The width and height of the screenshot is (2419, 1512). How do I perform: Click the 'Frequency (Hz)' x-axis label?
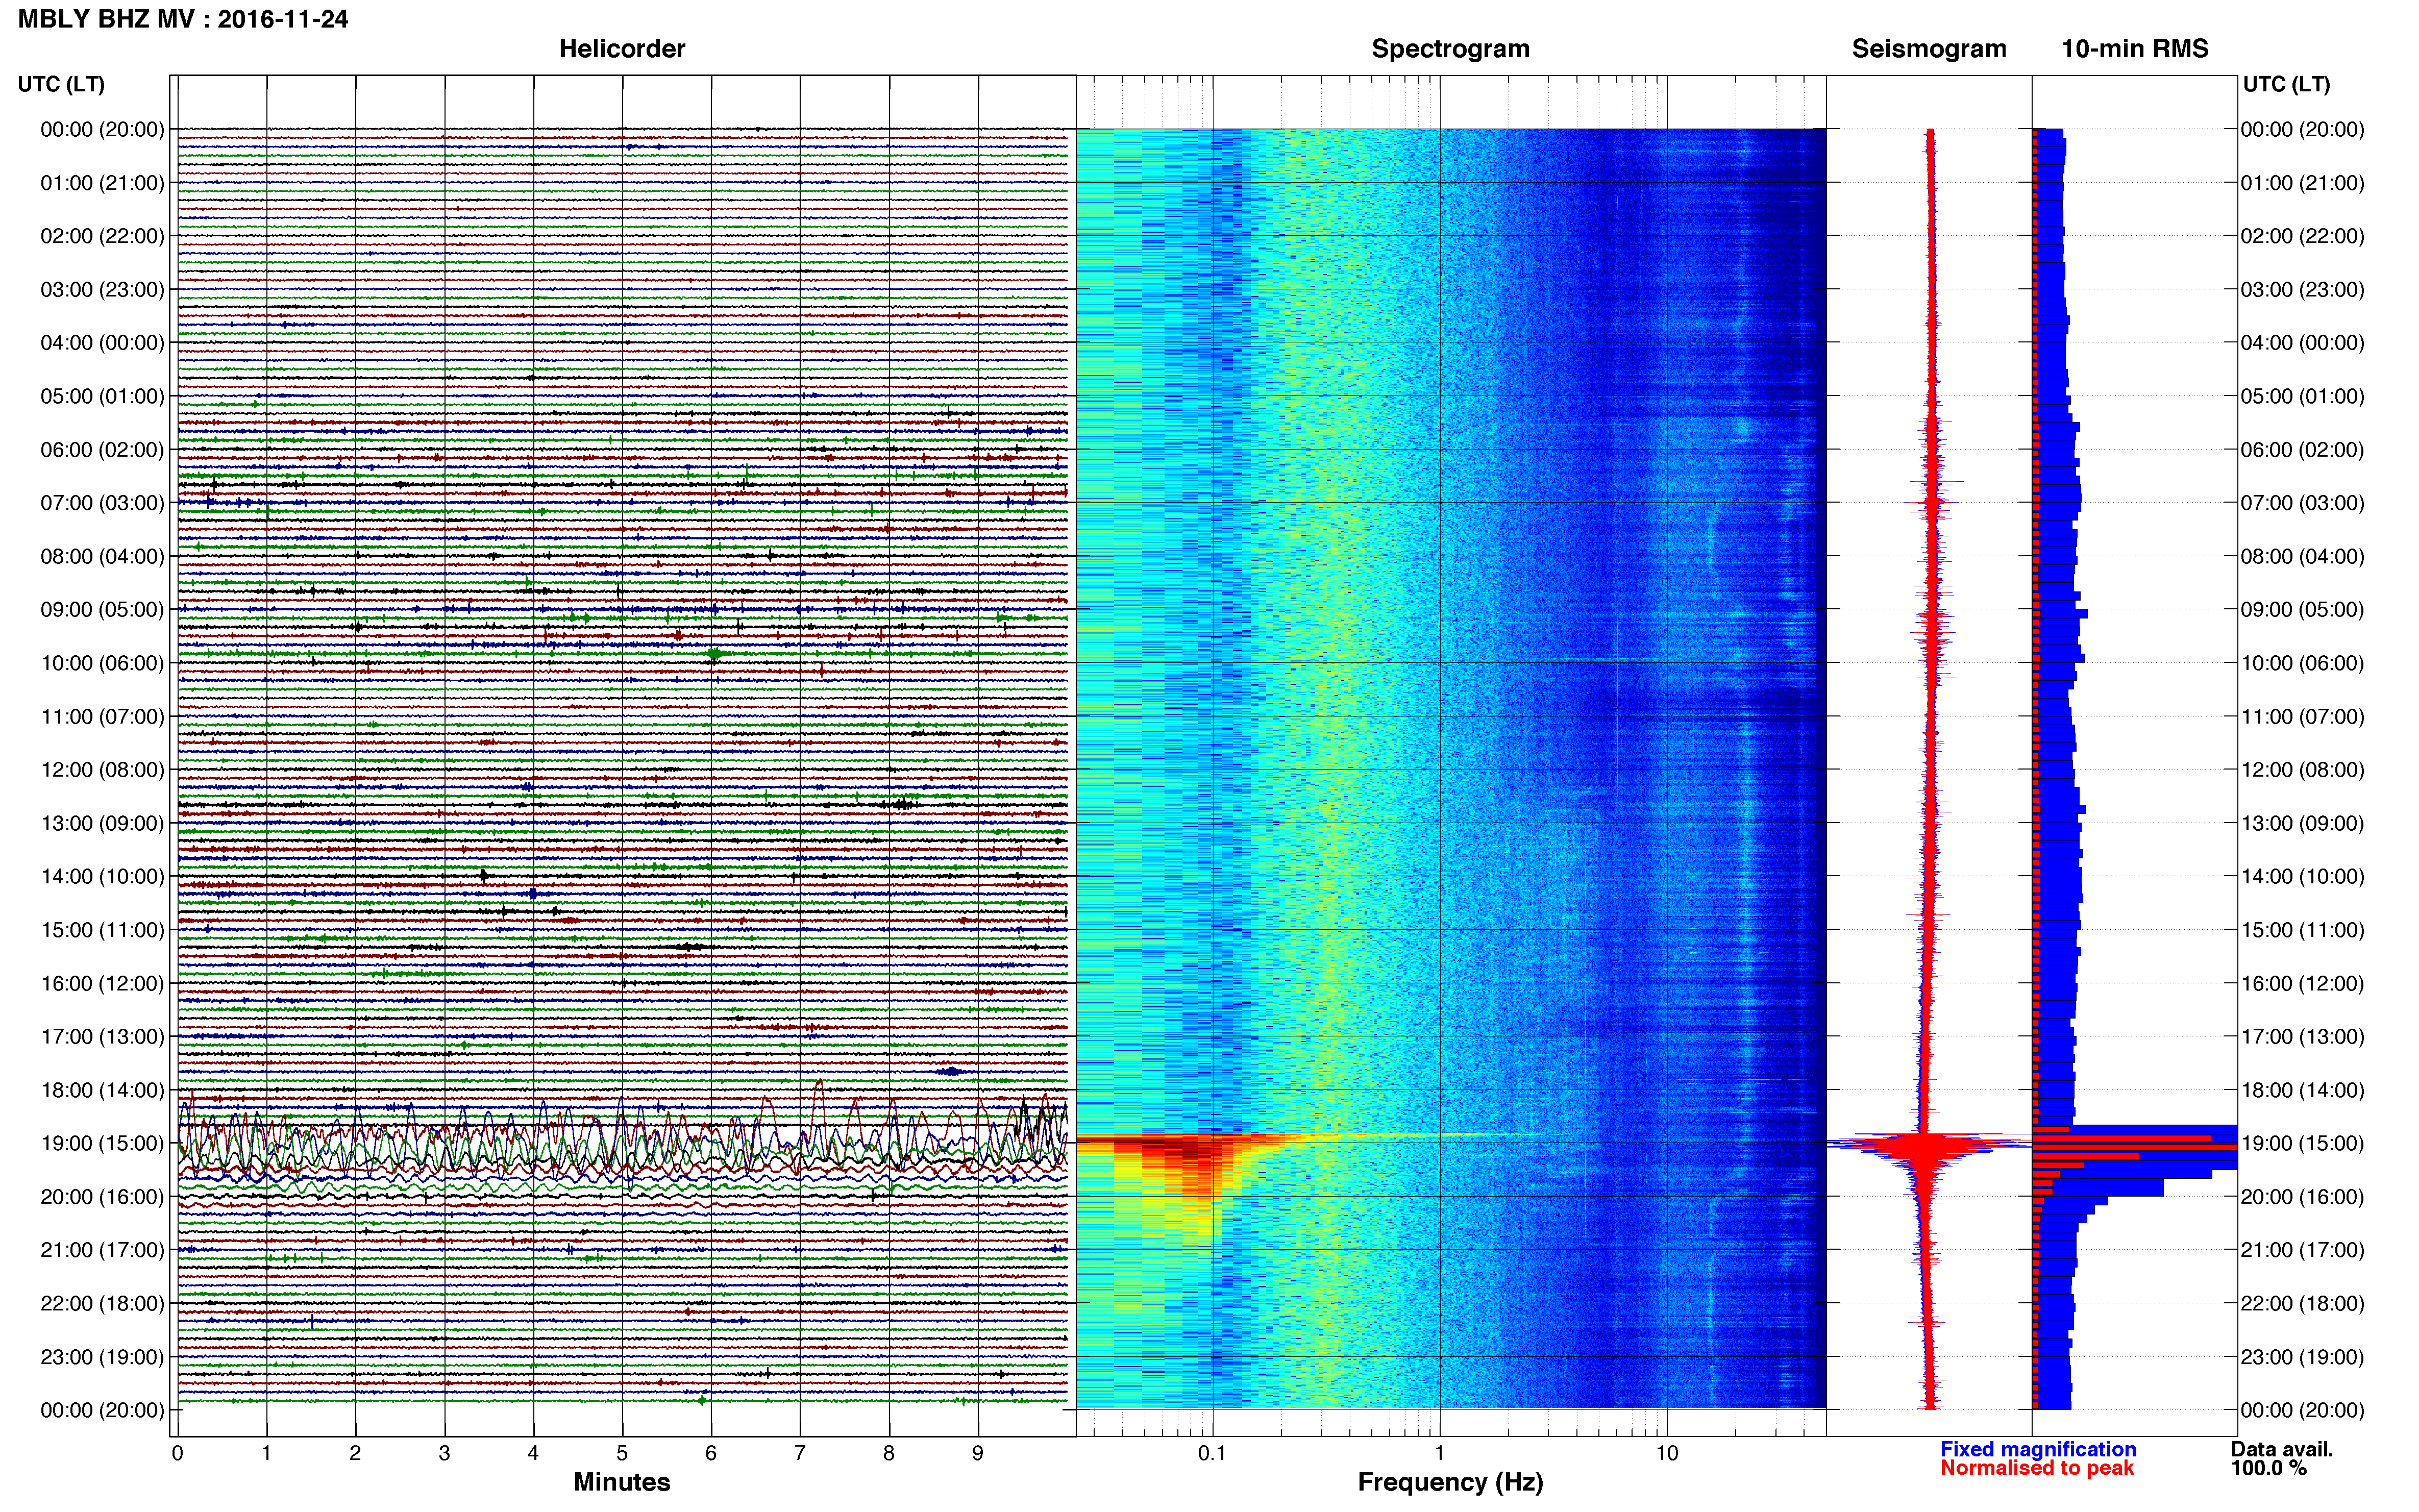(1450, 1483)
